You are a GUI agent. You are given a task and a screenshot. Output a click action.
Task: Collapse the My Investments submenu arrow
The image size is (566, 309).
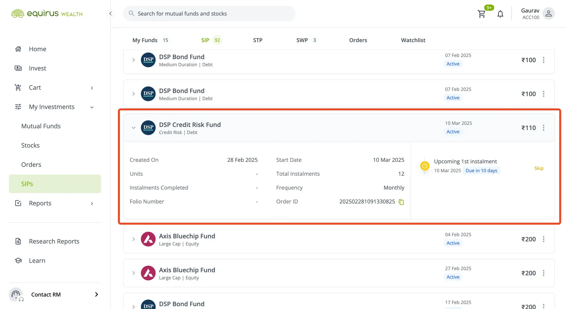pos(92,107)
